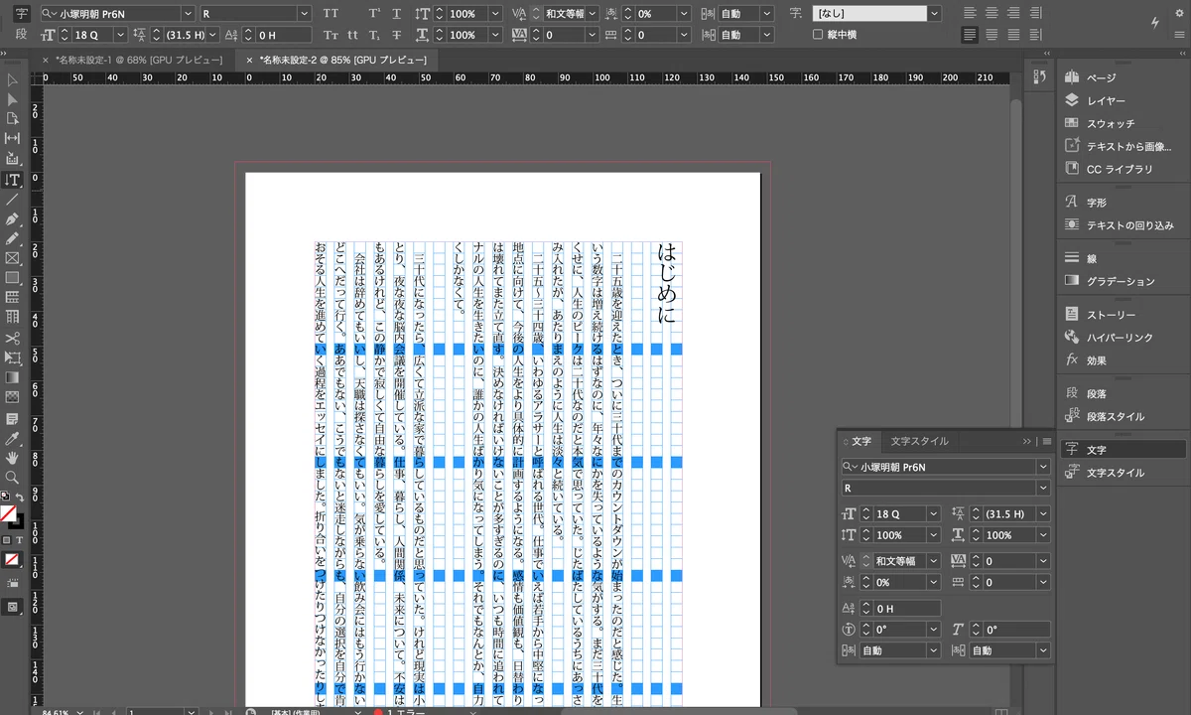Center-align the text
The height and width of the screenshot is (715, 1191).
point(992,14)
